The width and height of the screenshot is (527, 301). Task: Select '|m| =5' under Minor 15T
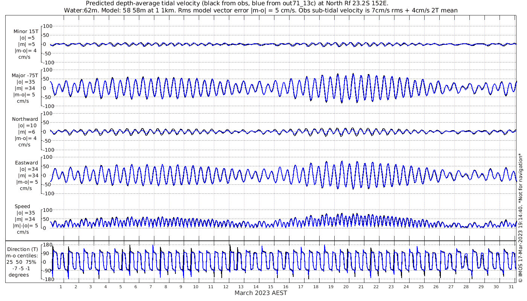27,44
